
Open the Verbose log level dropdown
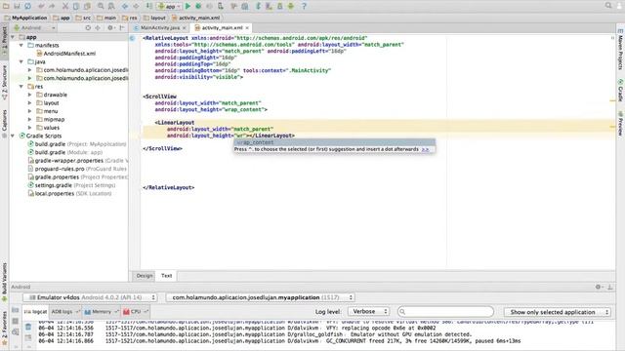(x=369, y=311)
